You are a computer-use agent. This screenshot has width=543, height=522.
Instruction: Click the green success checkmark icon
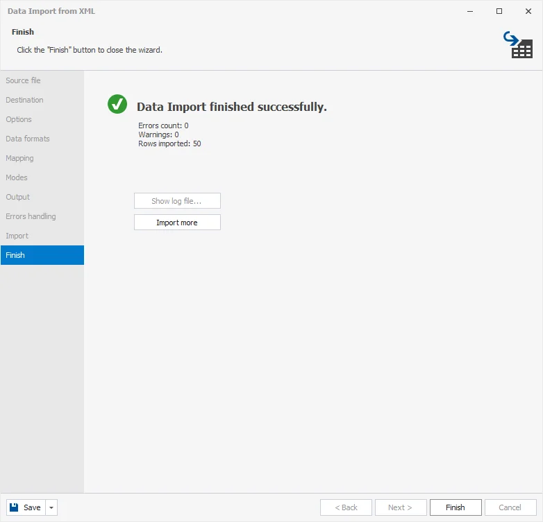[117, 104]
